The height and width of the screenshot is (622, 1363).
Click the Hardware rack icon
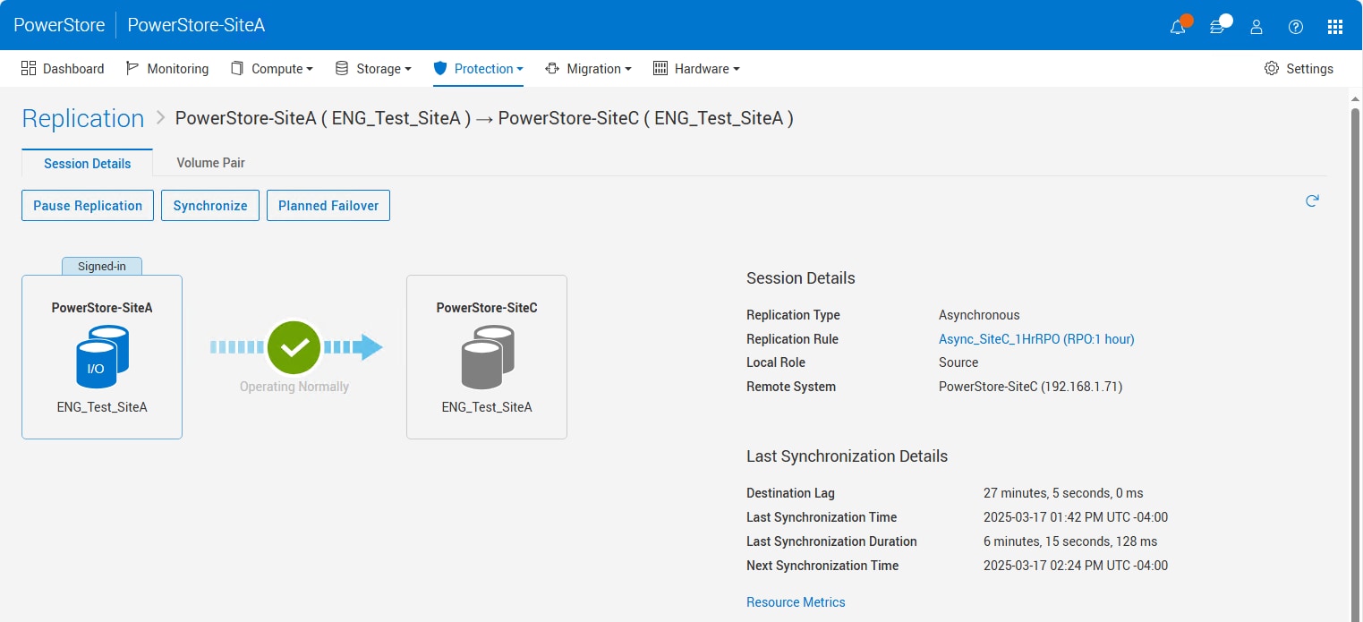point(660,68)
